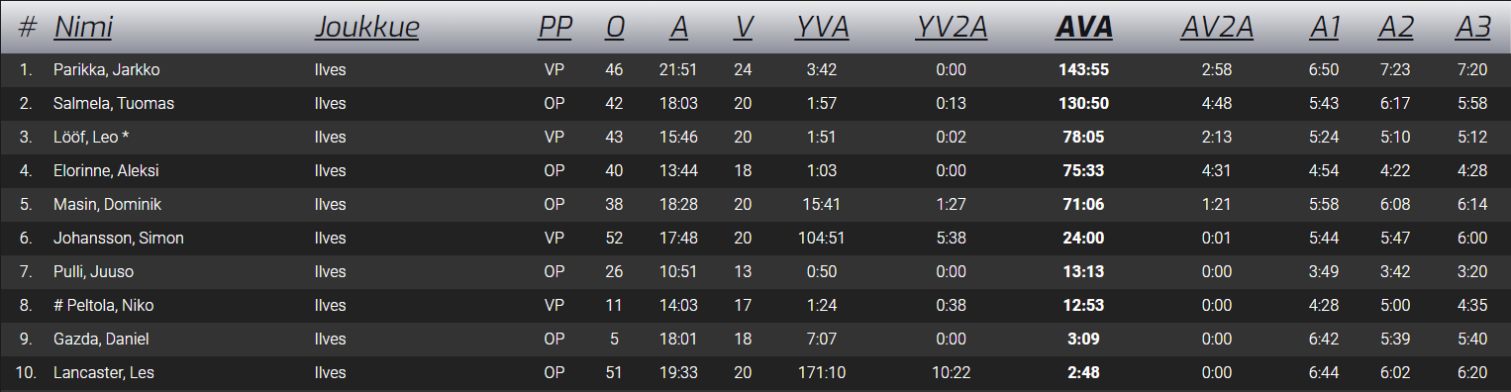Image resolution: width=1511 pixels, height=392 pixels.
Task: Click the bold AVA column header
Action: (x=1084, y=28)
